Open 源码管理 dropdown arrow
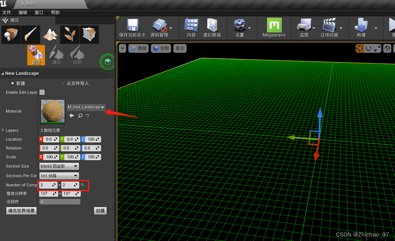 pyautogui.click(x=171, y=28)
